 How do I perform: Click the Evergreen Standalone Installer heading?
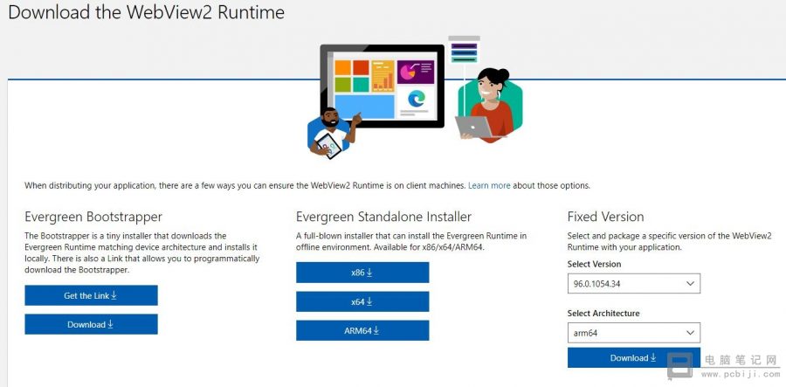[x=383, y=217]
